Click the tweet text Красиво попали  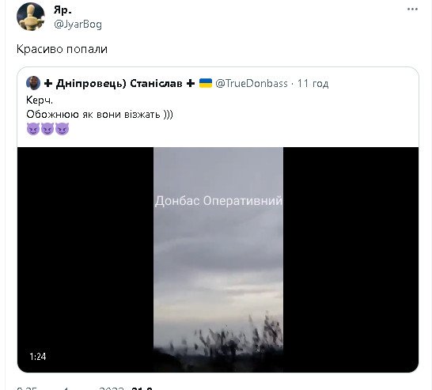62,49
